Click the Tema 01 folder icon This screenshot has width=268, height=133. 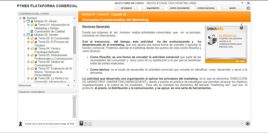[x=32, y=25]
